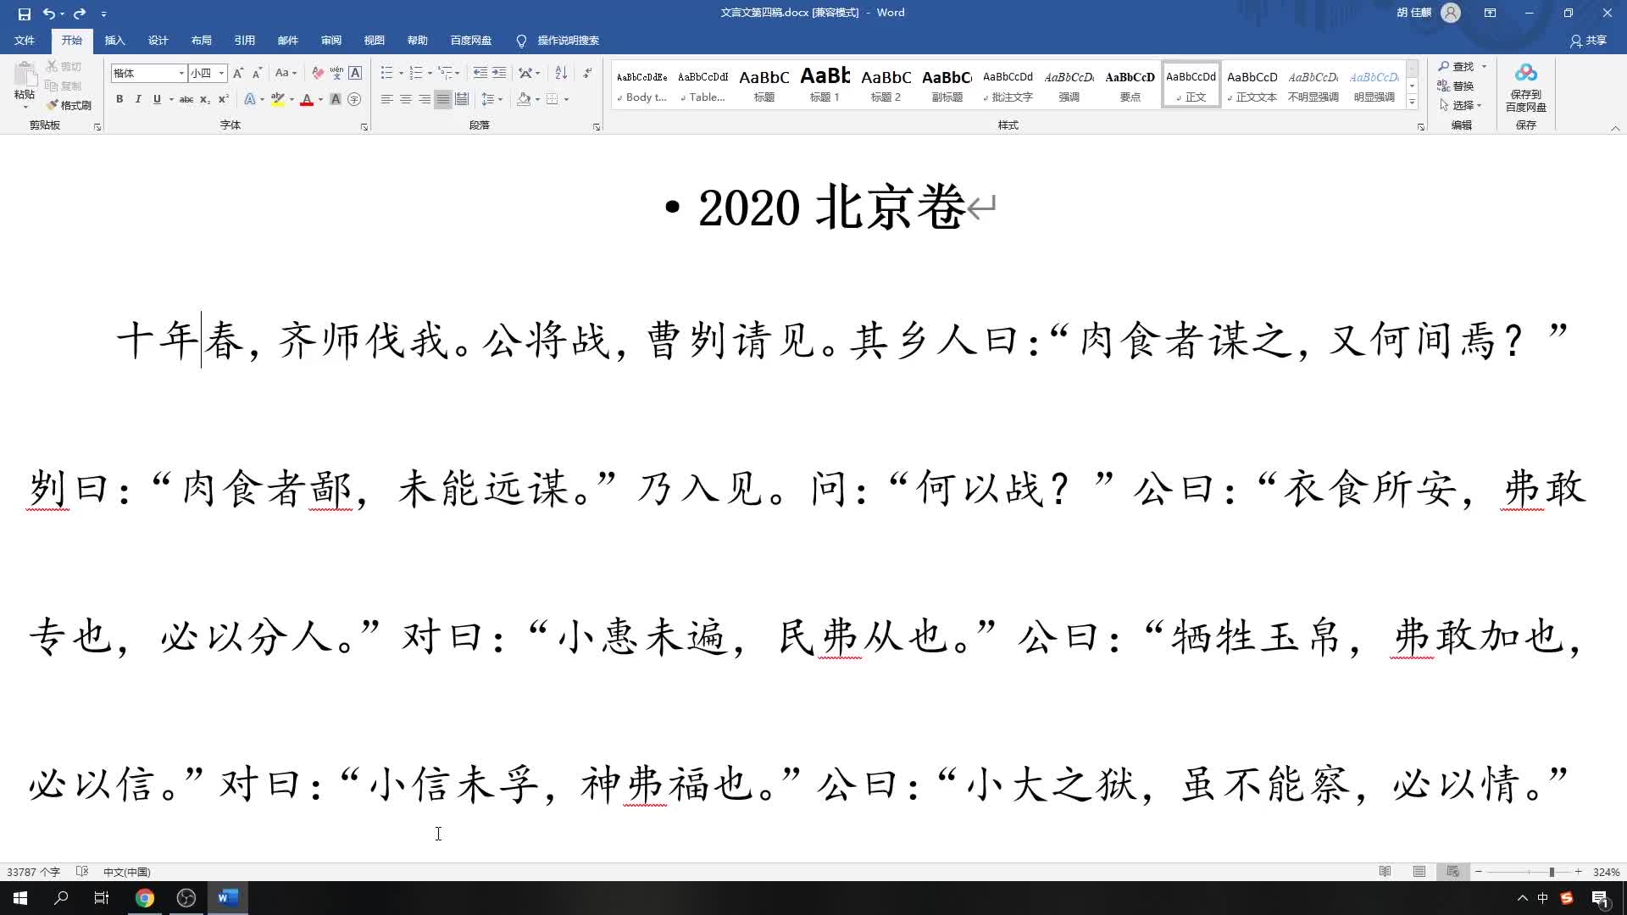Open the font size dropdown showing 小四
The height and width of the screenshot is (915, 1627).
[x=222, y=74]
